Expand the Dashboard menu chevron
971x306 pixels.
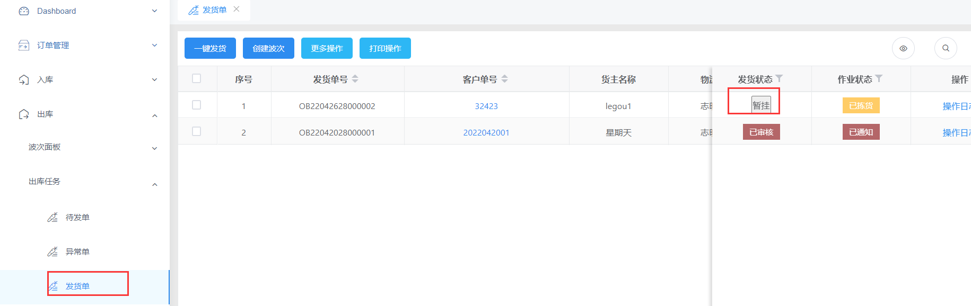(x=154, y=11)
